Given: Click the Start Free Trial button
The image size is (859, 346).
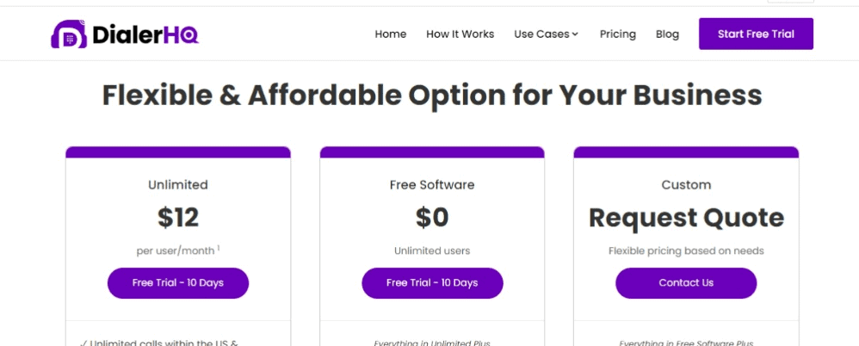Looking at the screenshot, I should pos(756,34).
